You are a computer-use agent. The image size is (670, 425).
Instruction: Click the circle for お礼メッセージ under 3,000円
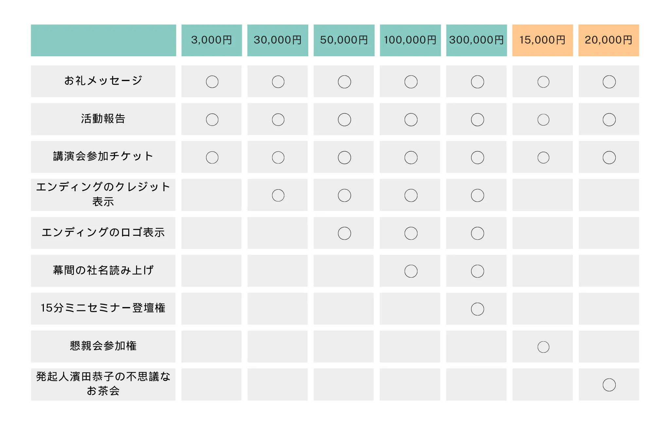tap(212, 82)
